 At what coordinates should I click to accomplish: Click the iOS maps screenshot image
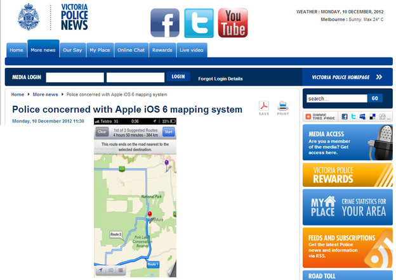pos(135,198)
